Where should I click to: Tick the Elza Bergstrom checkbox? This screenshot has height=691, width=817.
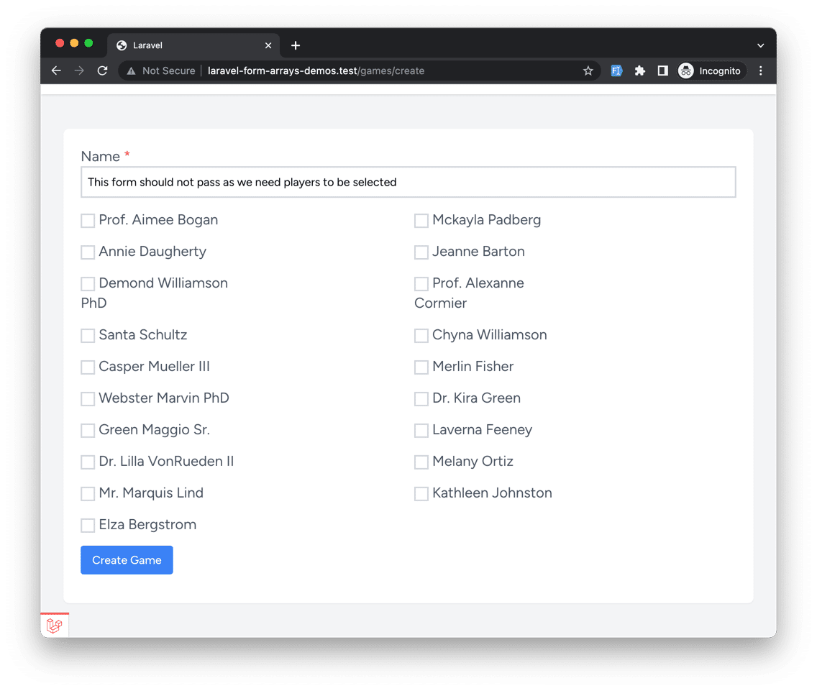click(88, 526)
